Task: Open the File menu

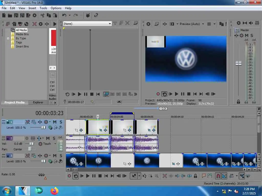Action: (x=4, y=8)
